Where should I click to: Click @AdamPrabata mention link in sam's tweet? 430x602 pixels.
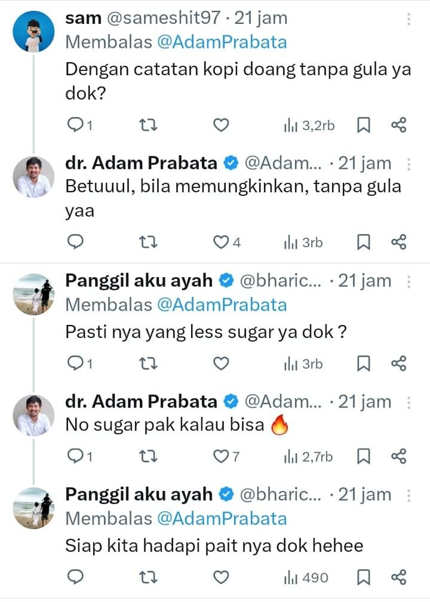coord(222,42)
